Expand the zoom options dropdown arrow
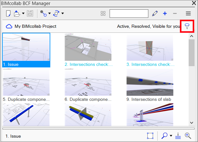 coord(171,136)
